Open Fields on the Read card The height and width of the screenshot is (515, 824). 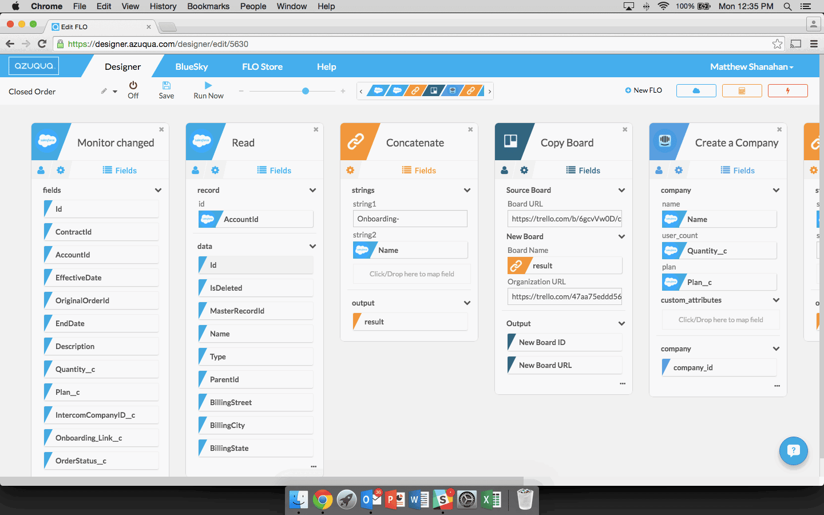pos(274,170)
